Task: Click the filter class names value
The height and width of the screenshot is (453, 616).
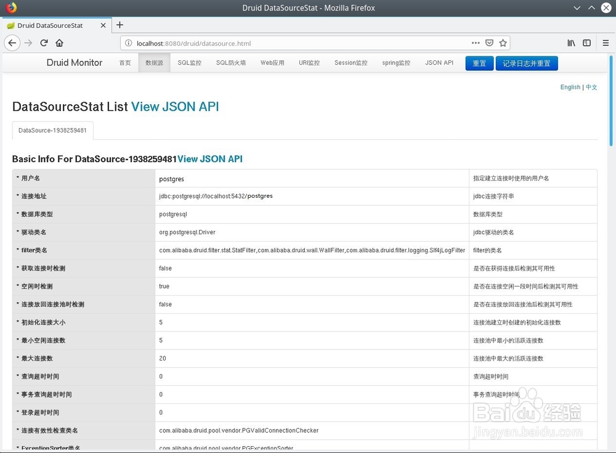Action: 312,250
